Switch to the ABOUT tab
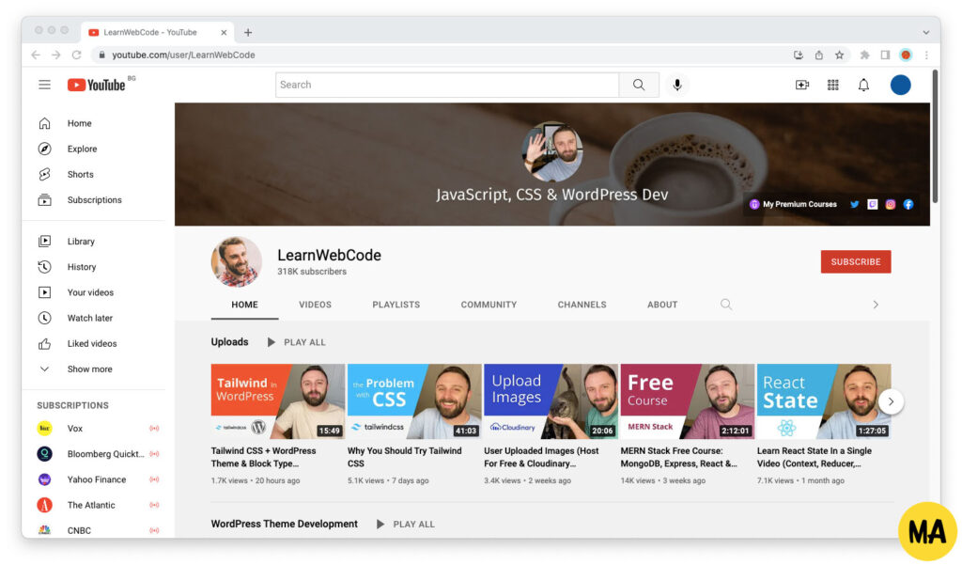Image resolution: width=962 pixels, height=565 pixels. pos(662,305)
